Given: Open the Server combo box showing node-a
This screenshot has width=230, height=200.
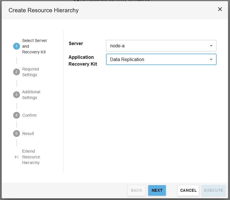Looking at the screenshot, I should click(158, 46).
